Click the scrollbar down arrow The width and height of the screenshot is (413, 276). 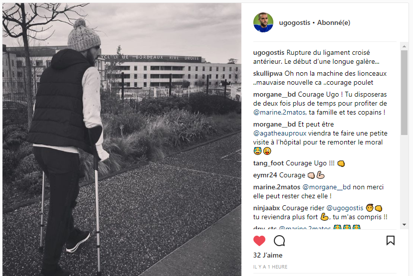(405, 225)
